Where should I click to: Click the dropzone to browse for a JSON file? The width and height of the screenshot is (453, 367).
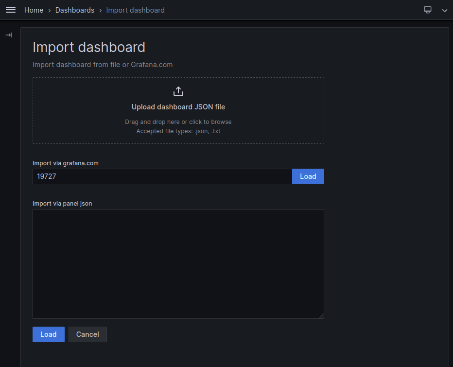pyautogui.click(x=178, y=110)
